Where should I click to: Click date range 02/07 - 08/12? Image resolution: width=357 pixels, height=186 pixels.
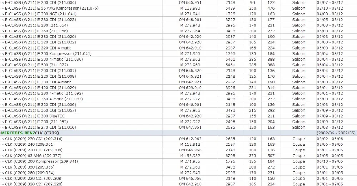tap(330, 2)
